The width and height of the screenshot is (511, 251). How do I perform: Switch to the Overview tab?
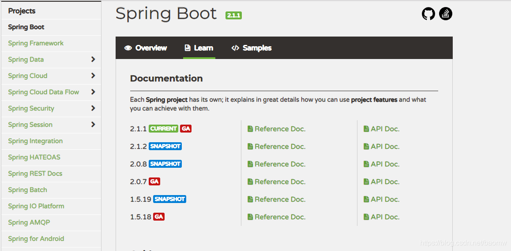point(146,48)
